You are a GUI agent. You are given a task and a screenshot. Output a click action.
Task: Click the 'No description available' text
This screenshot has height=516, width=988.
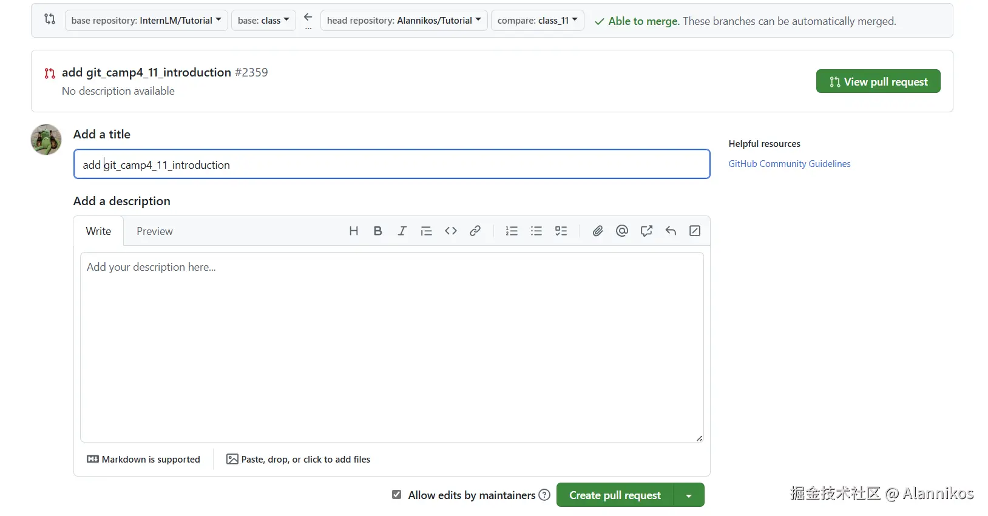(118, 91)
